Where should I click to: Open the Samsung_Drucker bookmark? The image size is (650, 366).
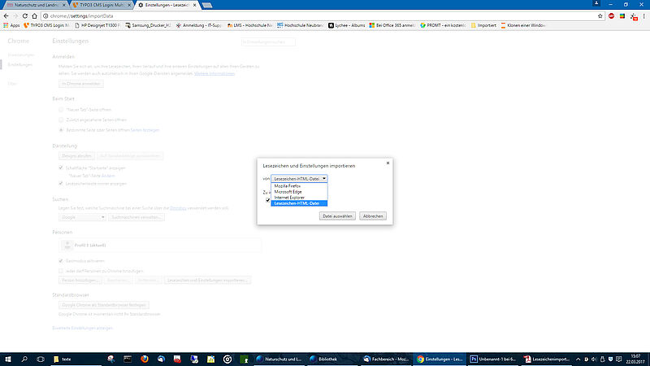[x=148, y=25]
